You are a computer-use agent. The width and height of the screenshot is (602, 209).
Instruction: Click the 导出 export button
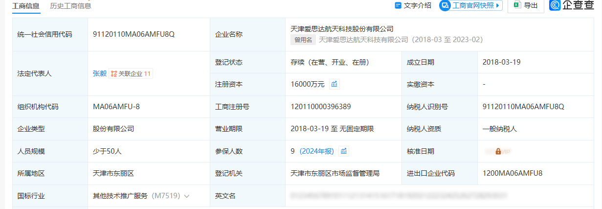point(526,5)
